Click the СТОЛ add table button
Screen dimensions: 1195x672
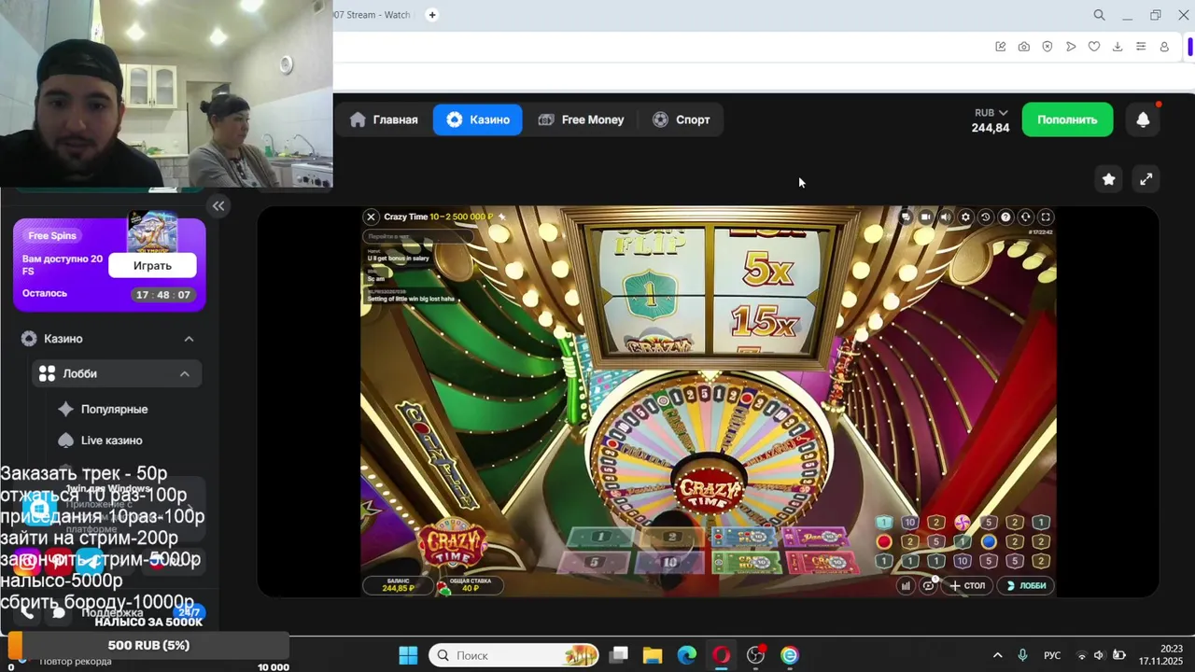[x=968, y=585]
